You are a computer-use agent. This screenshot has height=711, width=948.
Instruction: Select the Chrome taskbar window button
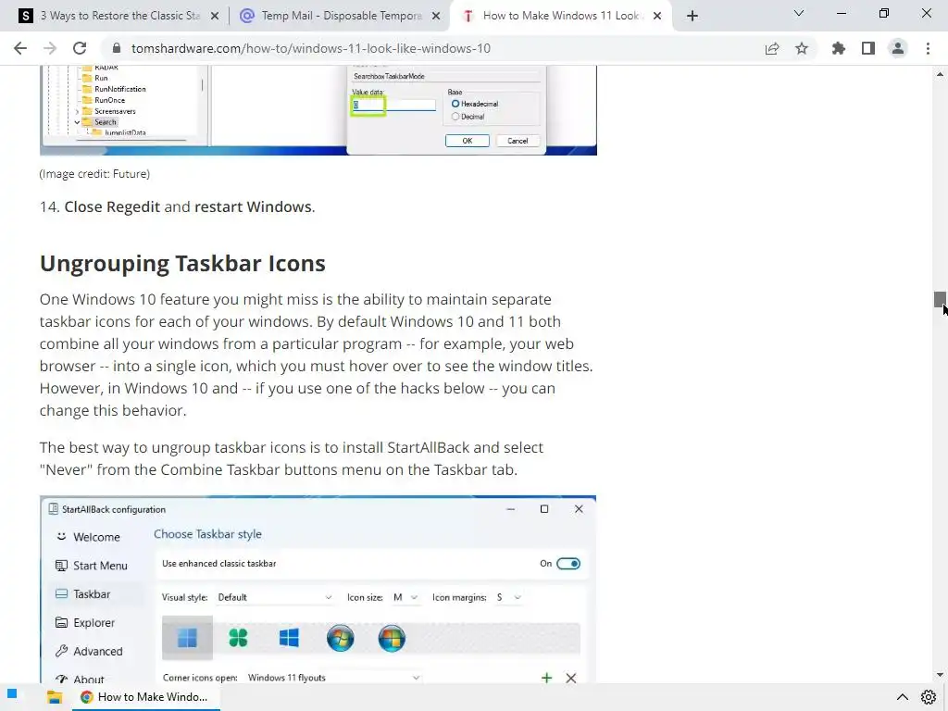[145, 697]
